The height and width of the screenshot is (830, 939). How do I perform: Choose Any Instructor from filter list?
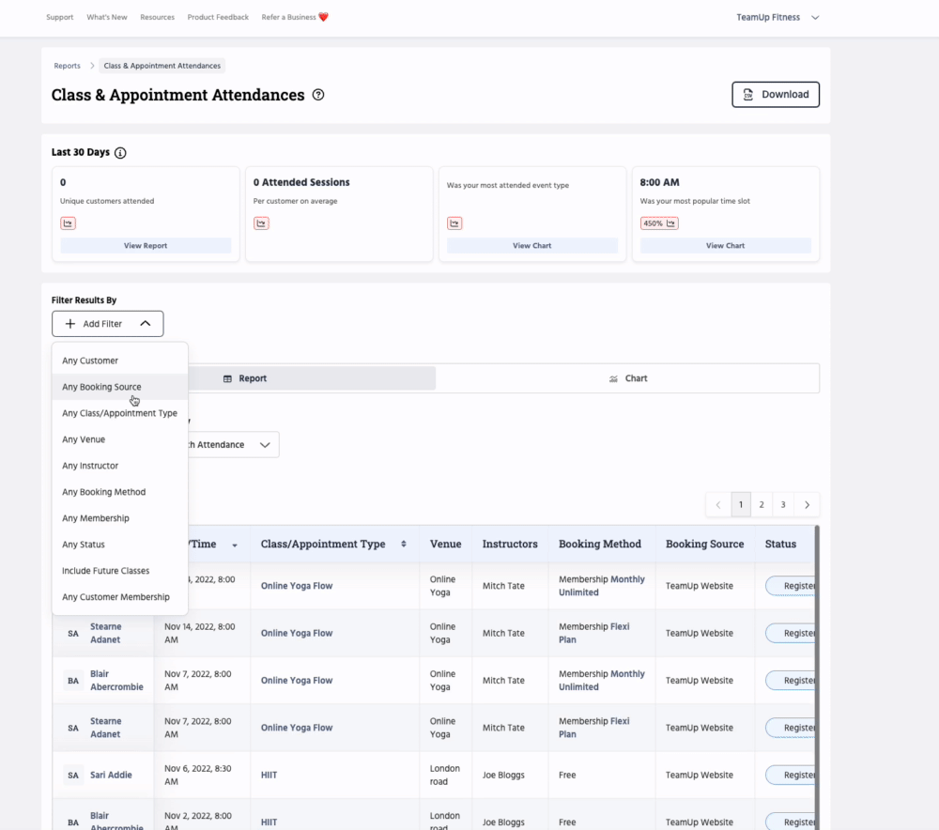tap(90, 466)
